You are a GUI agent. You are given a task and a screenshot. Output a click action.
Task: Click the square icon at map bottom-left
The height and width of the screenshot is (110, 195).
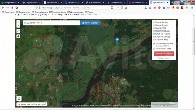pyautogui.click(x=19, y=98)
